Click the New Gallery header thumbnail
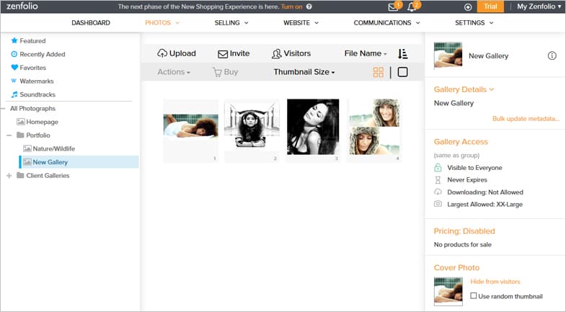The width and height of the screenshot is (566, 312). click(x=448, y=55)
